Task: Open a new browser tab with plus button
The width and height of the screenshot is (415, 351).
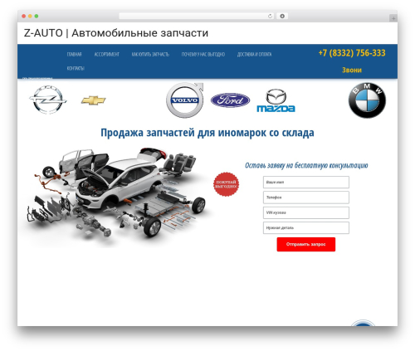Action: pos(393,18)
